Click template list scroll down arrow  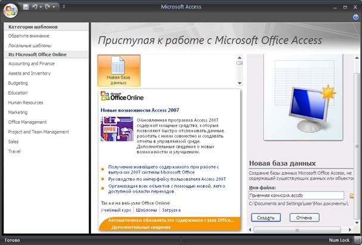pos(239,83)
